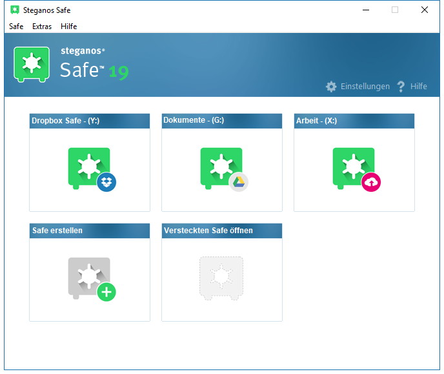Select the Dokumente - (G:) header
This screenshot has width=444, height=374.
pyautogui.click(x=222, y=121)
